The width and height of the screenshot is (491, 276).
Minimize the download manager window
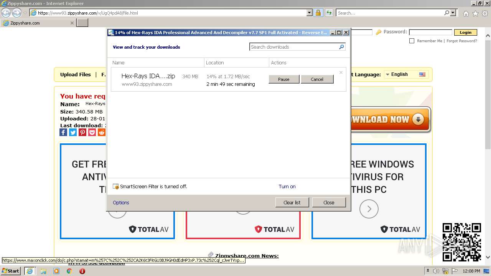tap(333, 33)
